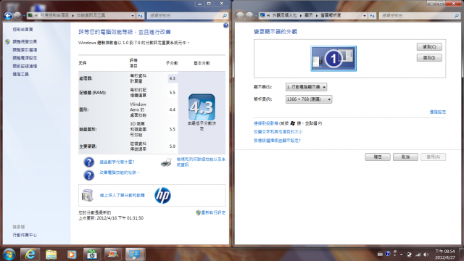464x261 pixels.
Task: Open 調整索引選項 in the sidebar
Action: click(x=25, y=50)
